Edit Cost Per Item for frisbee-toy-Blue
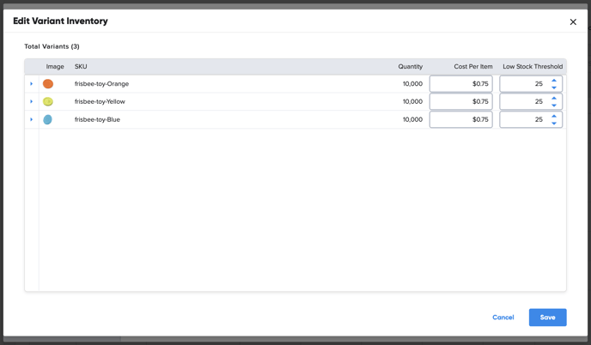Screen dimensions: 591x345 [461, 119]
